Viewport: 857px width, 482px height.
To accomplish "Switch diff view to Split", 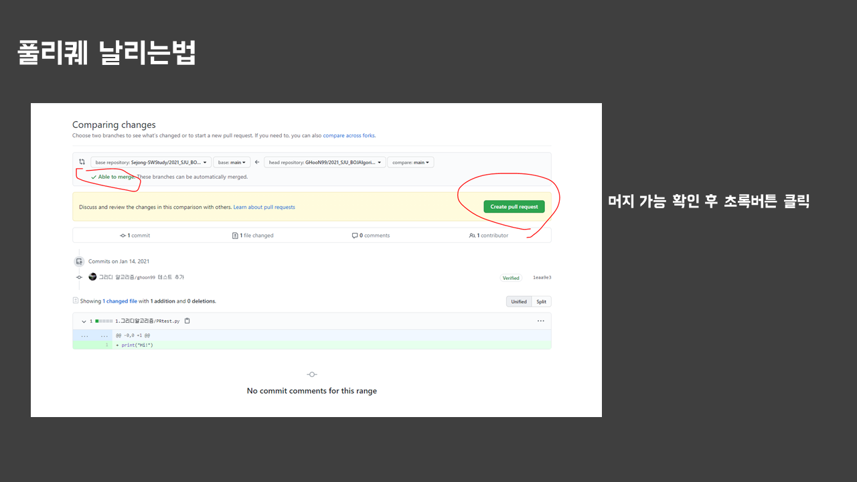I will [541, 301].
